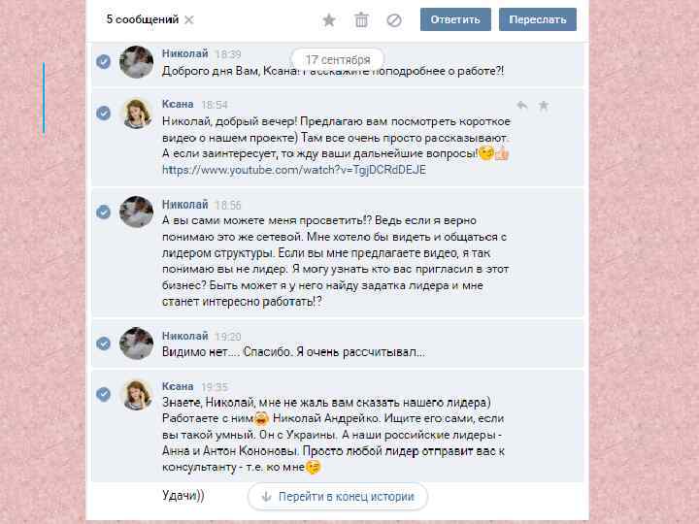
Task: Open the youtube.com/watch link in message
Action: coord(294,170)
